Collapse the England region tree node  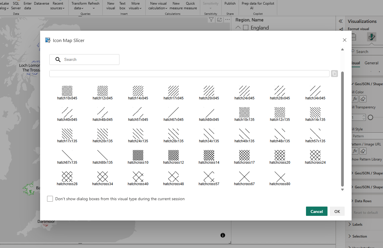(238, 28)
